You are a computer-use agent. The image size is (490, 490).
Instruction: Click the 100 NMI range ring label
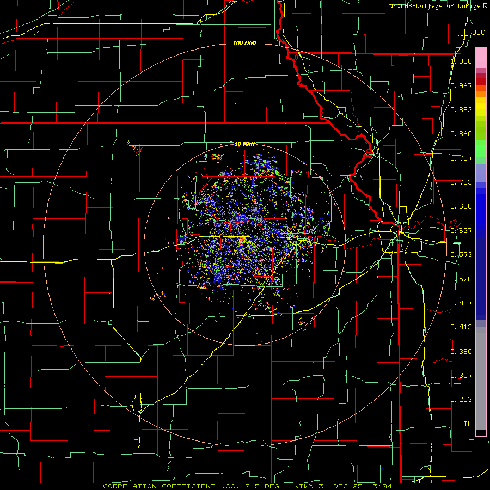coord(244,43)
